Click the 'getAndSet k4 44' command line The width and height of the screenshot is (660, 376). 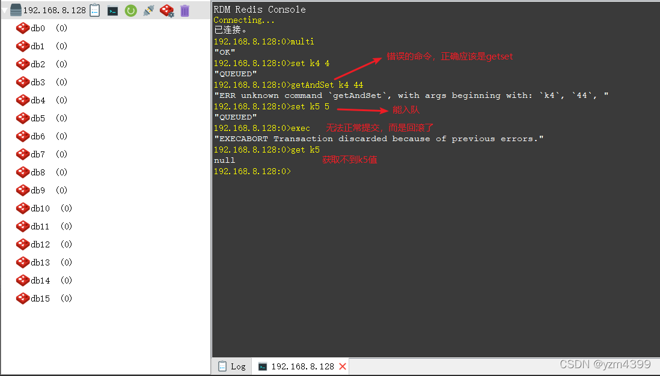point(289,85)
